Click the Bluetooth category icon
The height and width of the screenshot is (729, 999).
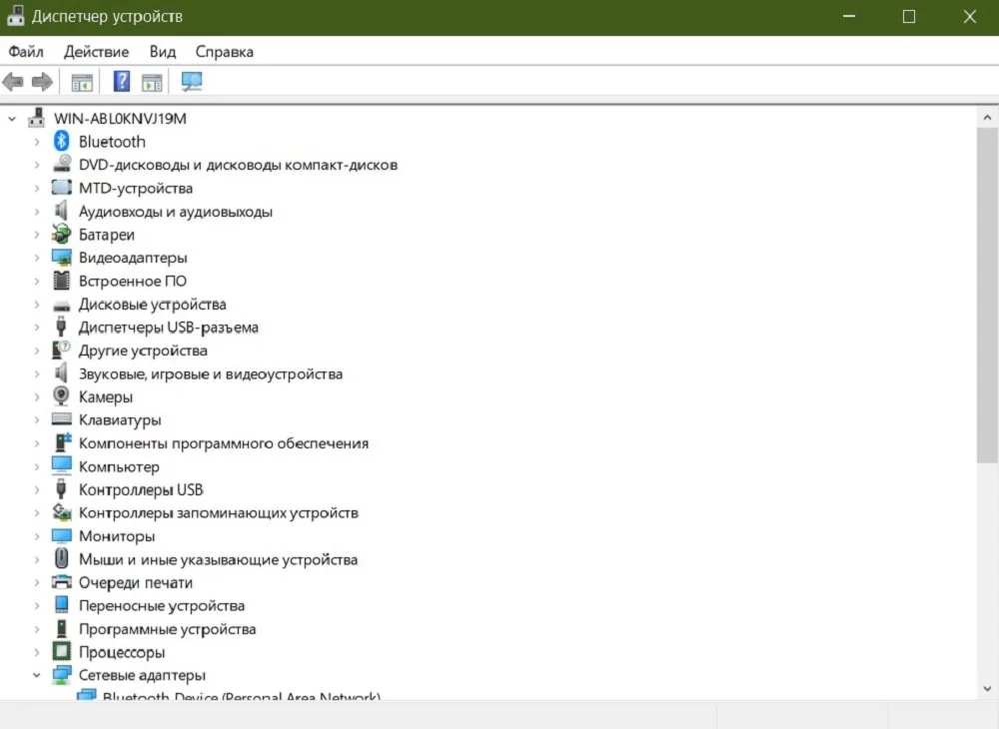[61, 141]
